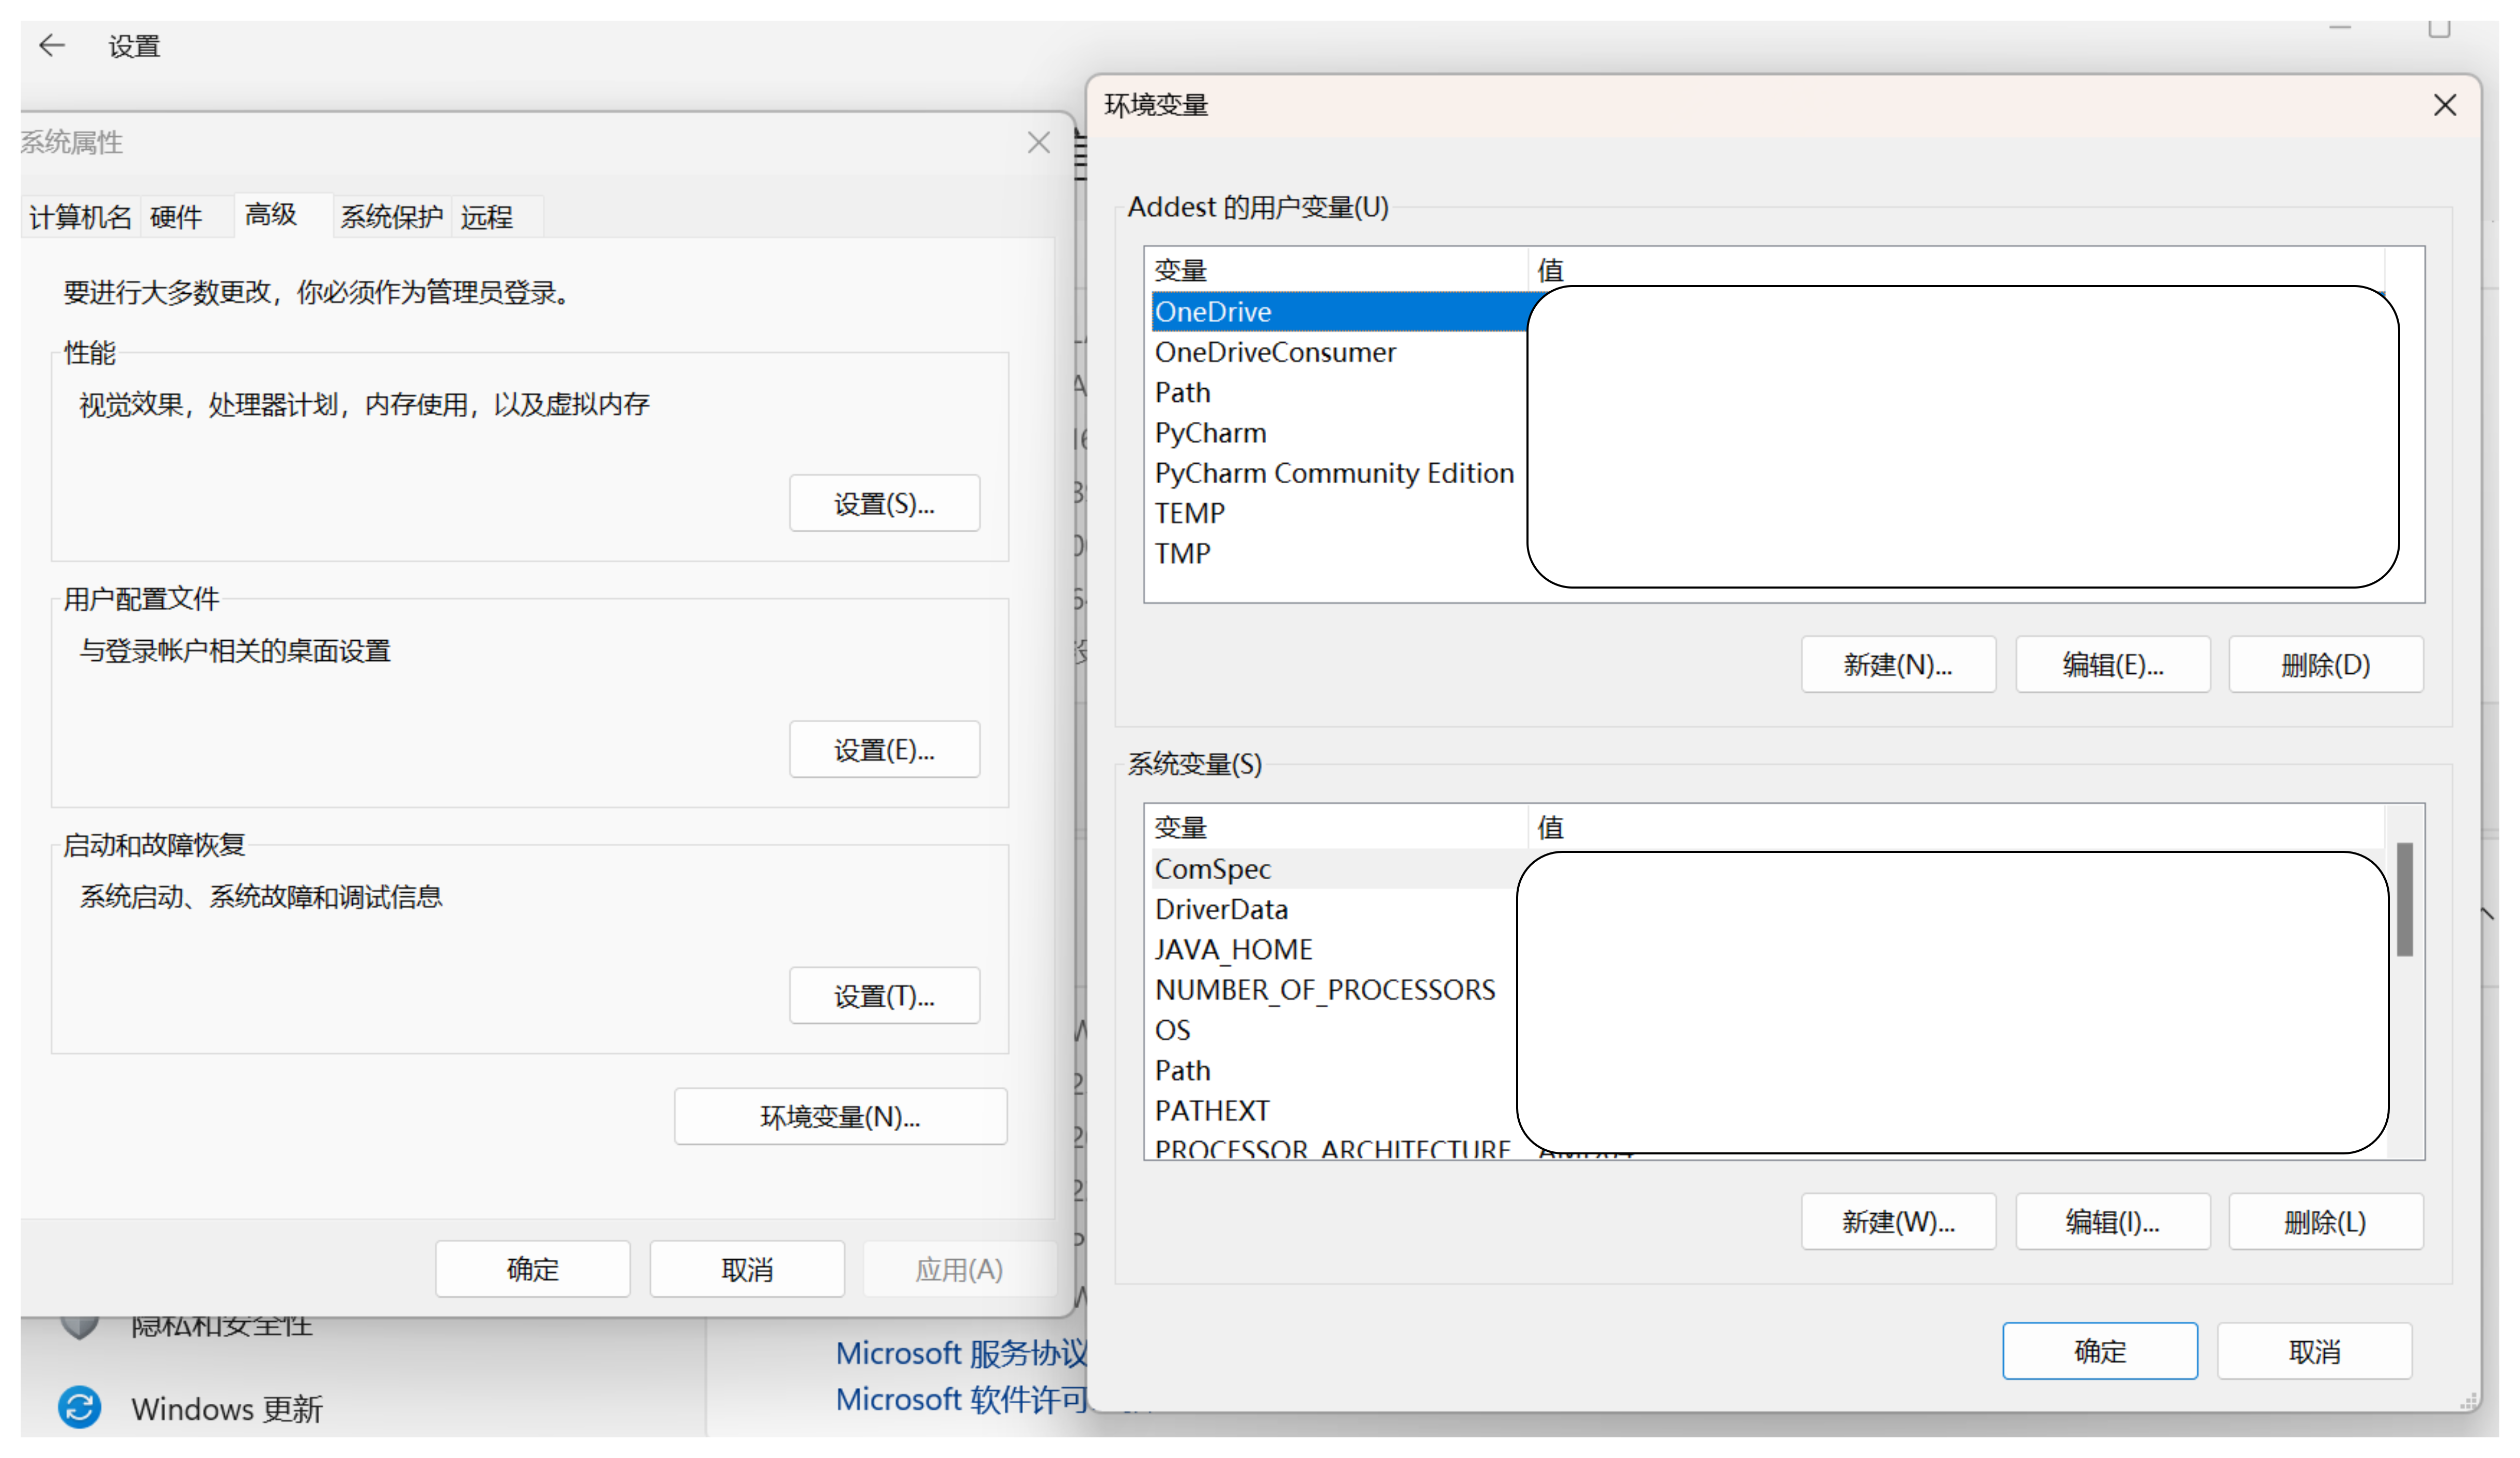Cancel the 环境变量 dialog
This screenshot has width=2520, height=1458.
point(2314,1351)
